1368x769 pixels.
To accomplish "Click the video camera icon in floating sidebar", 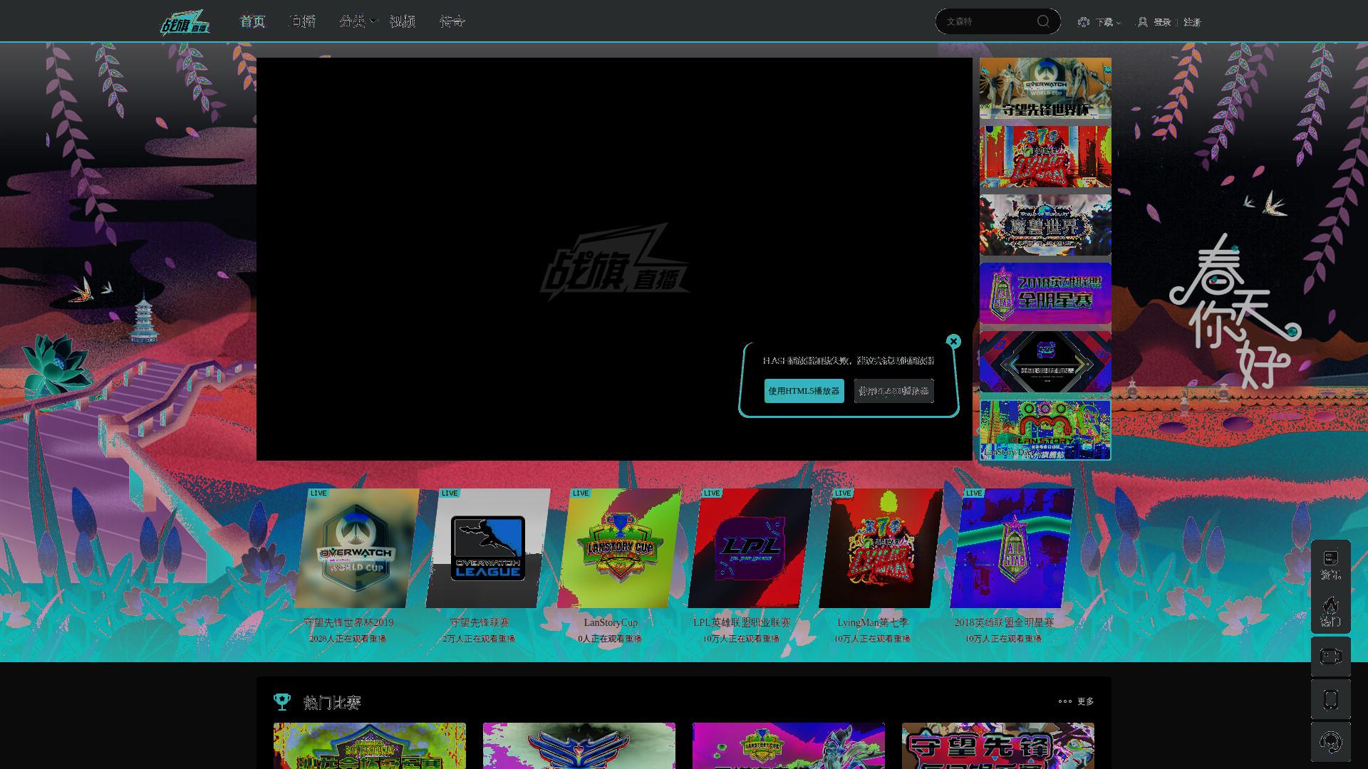I will point(1330,656).
